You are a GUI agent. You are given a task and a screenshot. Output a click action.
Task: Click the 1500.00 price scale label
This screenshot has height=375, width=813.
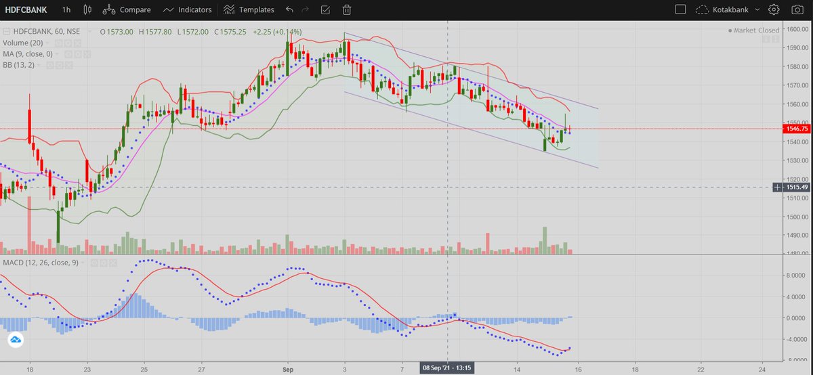click(798, 217)
